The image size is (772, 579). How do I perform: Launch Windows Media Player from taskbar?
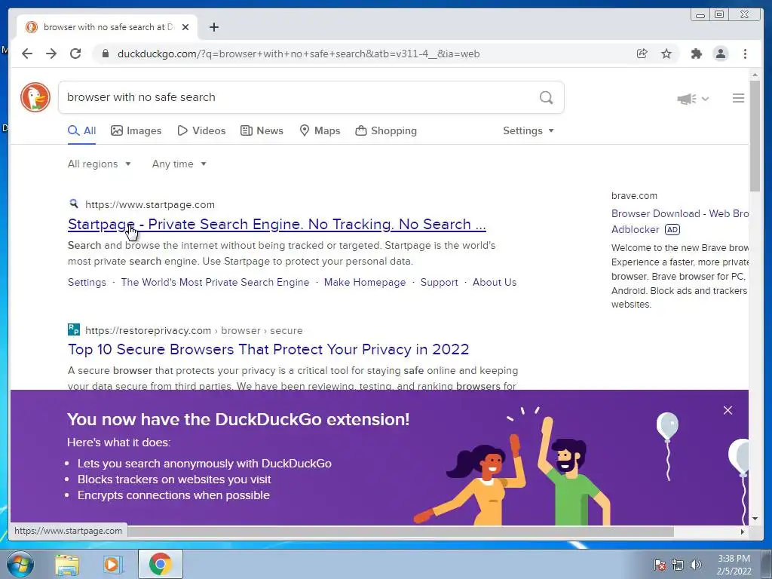112,565
